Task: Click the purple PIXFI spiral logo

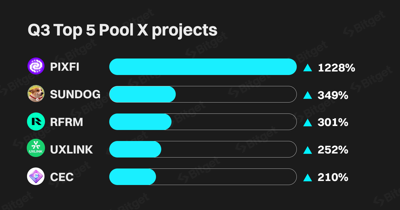Action: point(36,66)
